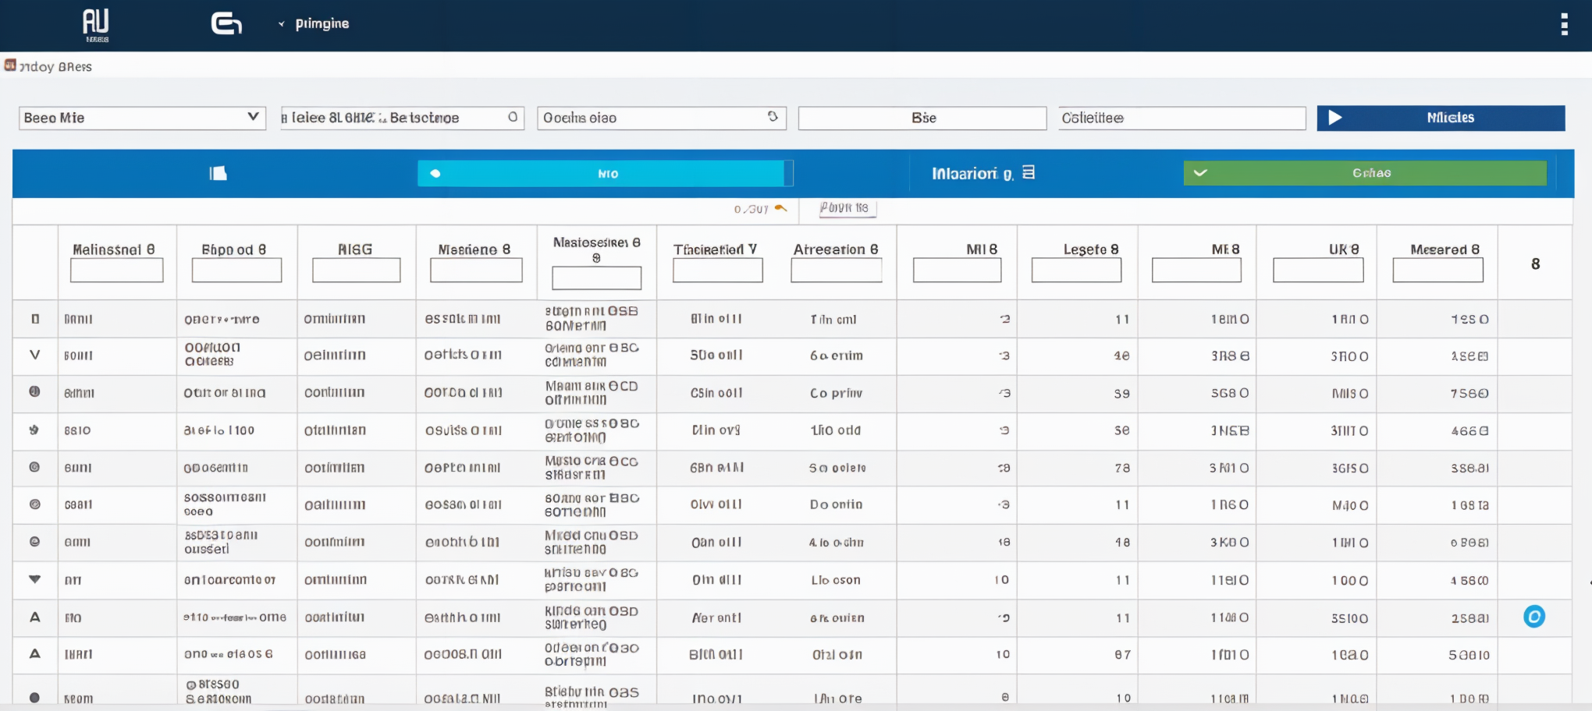This screenshot has height=711, width=1592.
Task: Click the back arrow icon beside Plimgine
Action: click(226, 24)
